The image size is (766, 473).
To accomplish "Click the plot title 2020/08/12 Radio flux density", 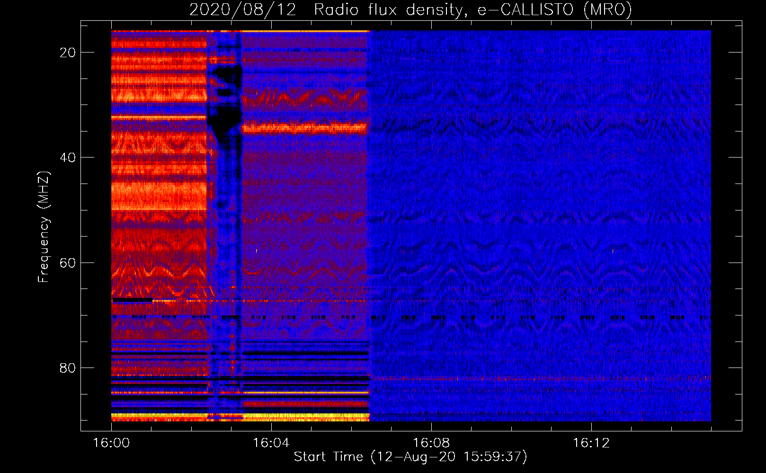I will point(410,10).
